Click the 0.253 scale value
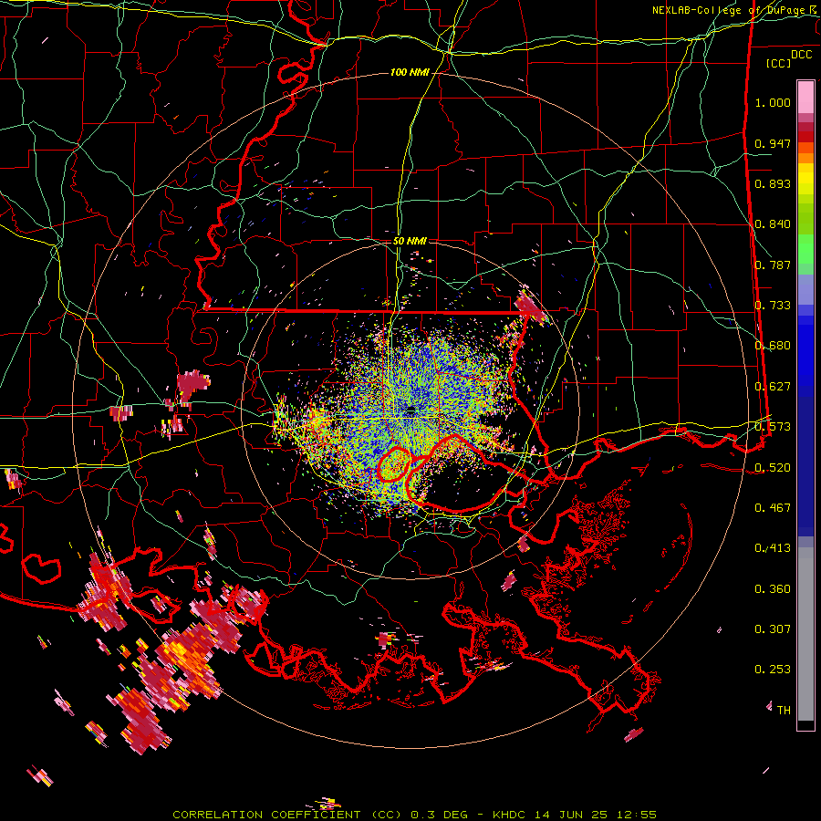821x821 pixels. pos(773,670)
